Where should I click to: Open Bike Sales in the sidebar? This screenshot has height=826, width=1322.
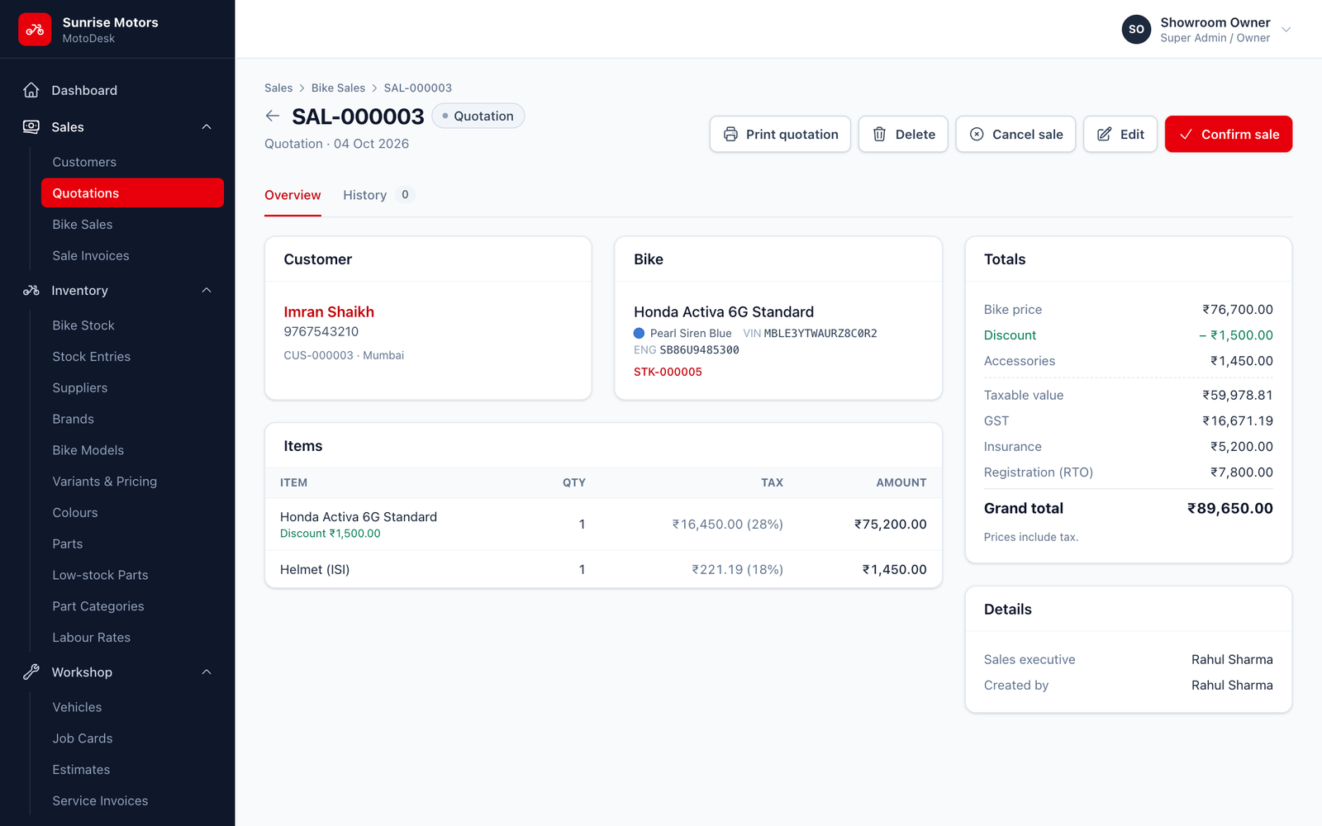132,224
